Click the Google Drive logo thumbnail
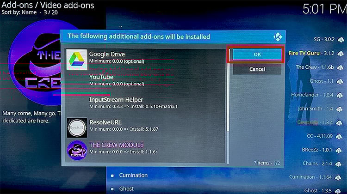 pos(76,60)
